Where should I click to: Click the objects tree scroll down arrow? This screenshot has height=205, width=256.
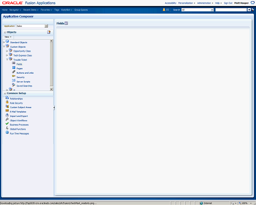(52, 89)
